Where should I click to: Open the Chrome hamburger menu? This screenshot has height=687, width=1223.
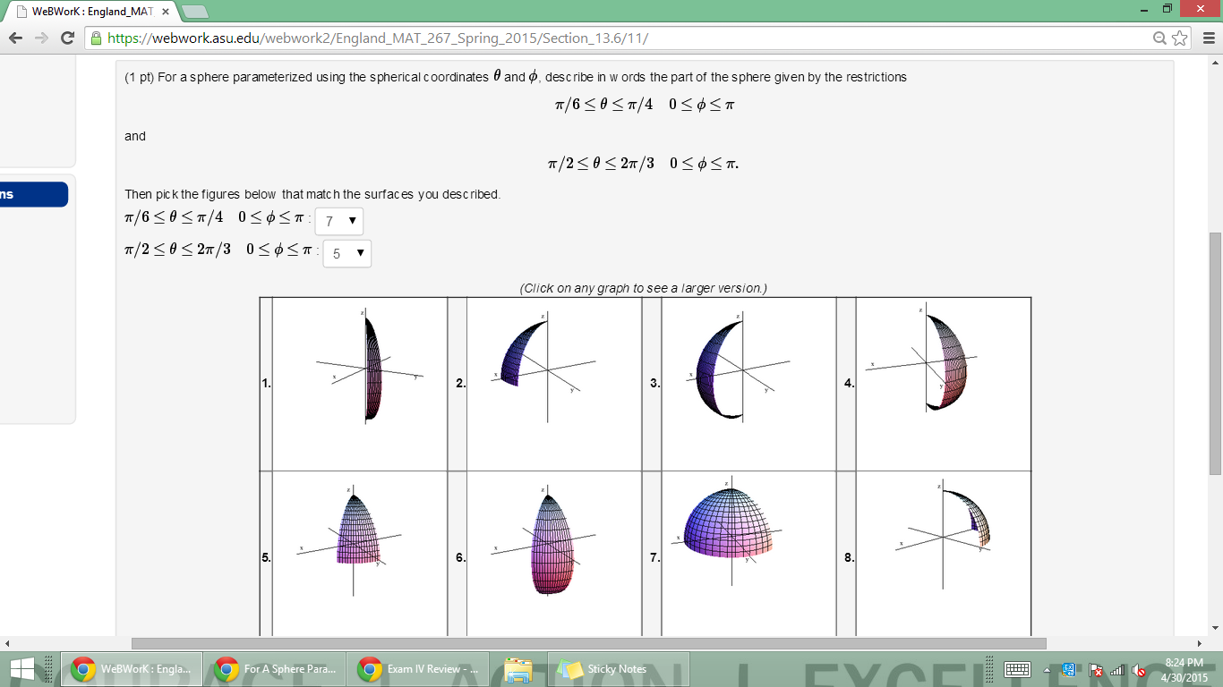[1210, 39]
